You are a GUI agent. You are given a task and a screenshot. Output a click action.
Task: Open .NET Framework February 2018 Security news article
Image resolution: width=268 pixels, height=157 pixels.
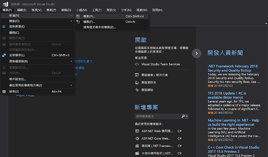pyautogui.click(x=233, y=68)
